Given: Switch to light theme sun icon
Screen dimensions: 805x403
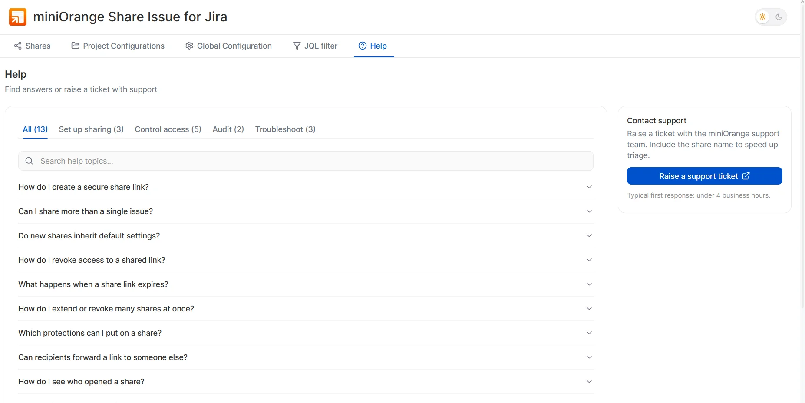Looking at the screenshot, I should [762, 17].
